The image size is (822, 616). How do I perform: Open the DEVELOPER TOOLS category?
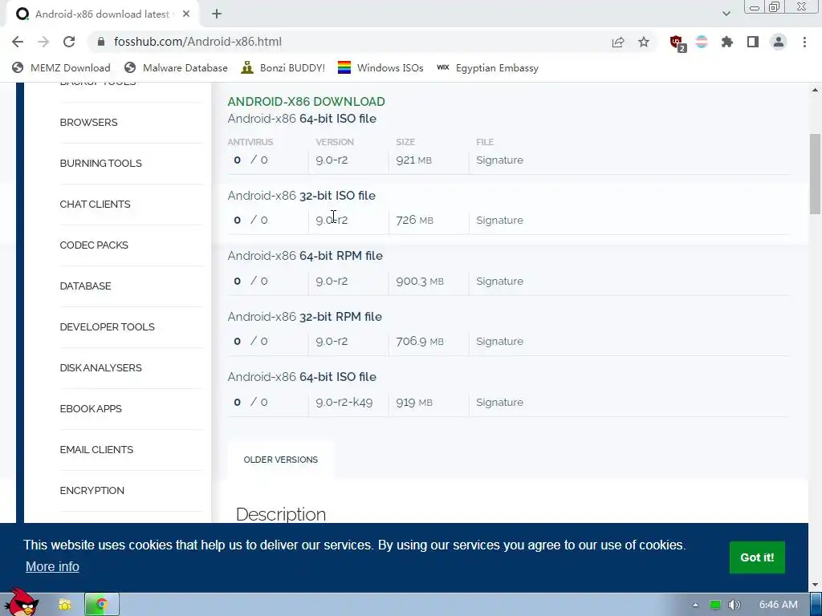tap(107, 327)
